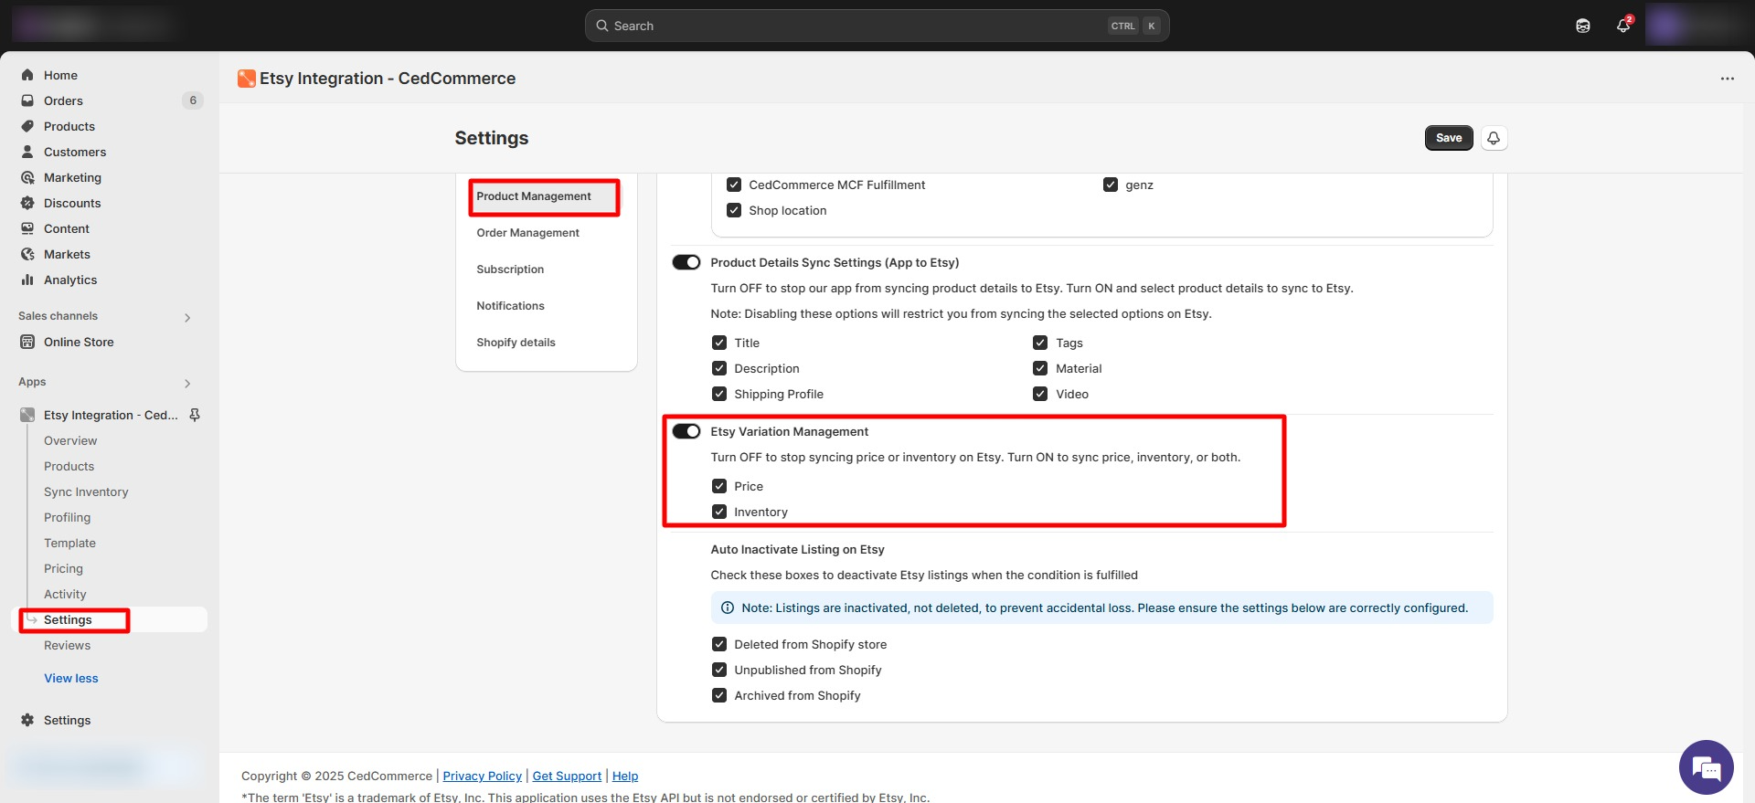Open the three-dot more options menu
The height and width of the screenshot is (803, 1755).
(x=1727, y=79)
